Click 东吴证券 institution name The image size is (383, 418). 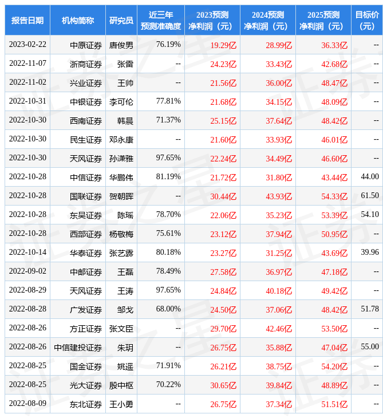pos(86,216)
